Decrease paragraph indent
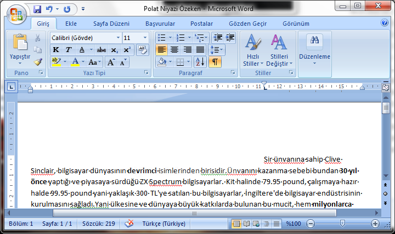395x234 pixels. coord(217,38)
